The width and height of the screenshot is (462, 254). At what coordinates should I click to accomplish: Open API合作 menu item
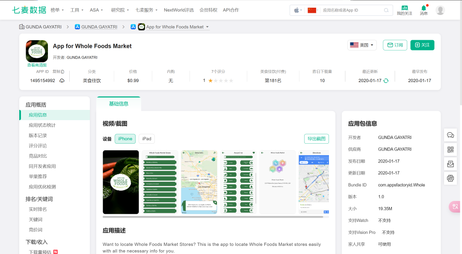tap(231, 10)
